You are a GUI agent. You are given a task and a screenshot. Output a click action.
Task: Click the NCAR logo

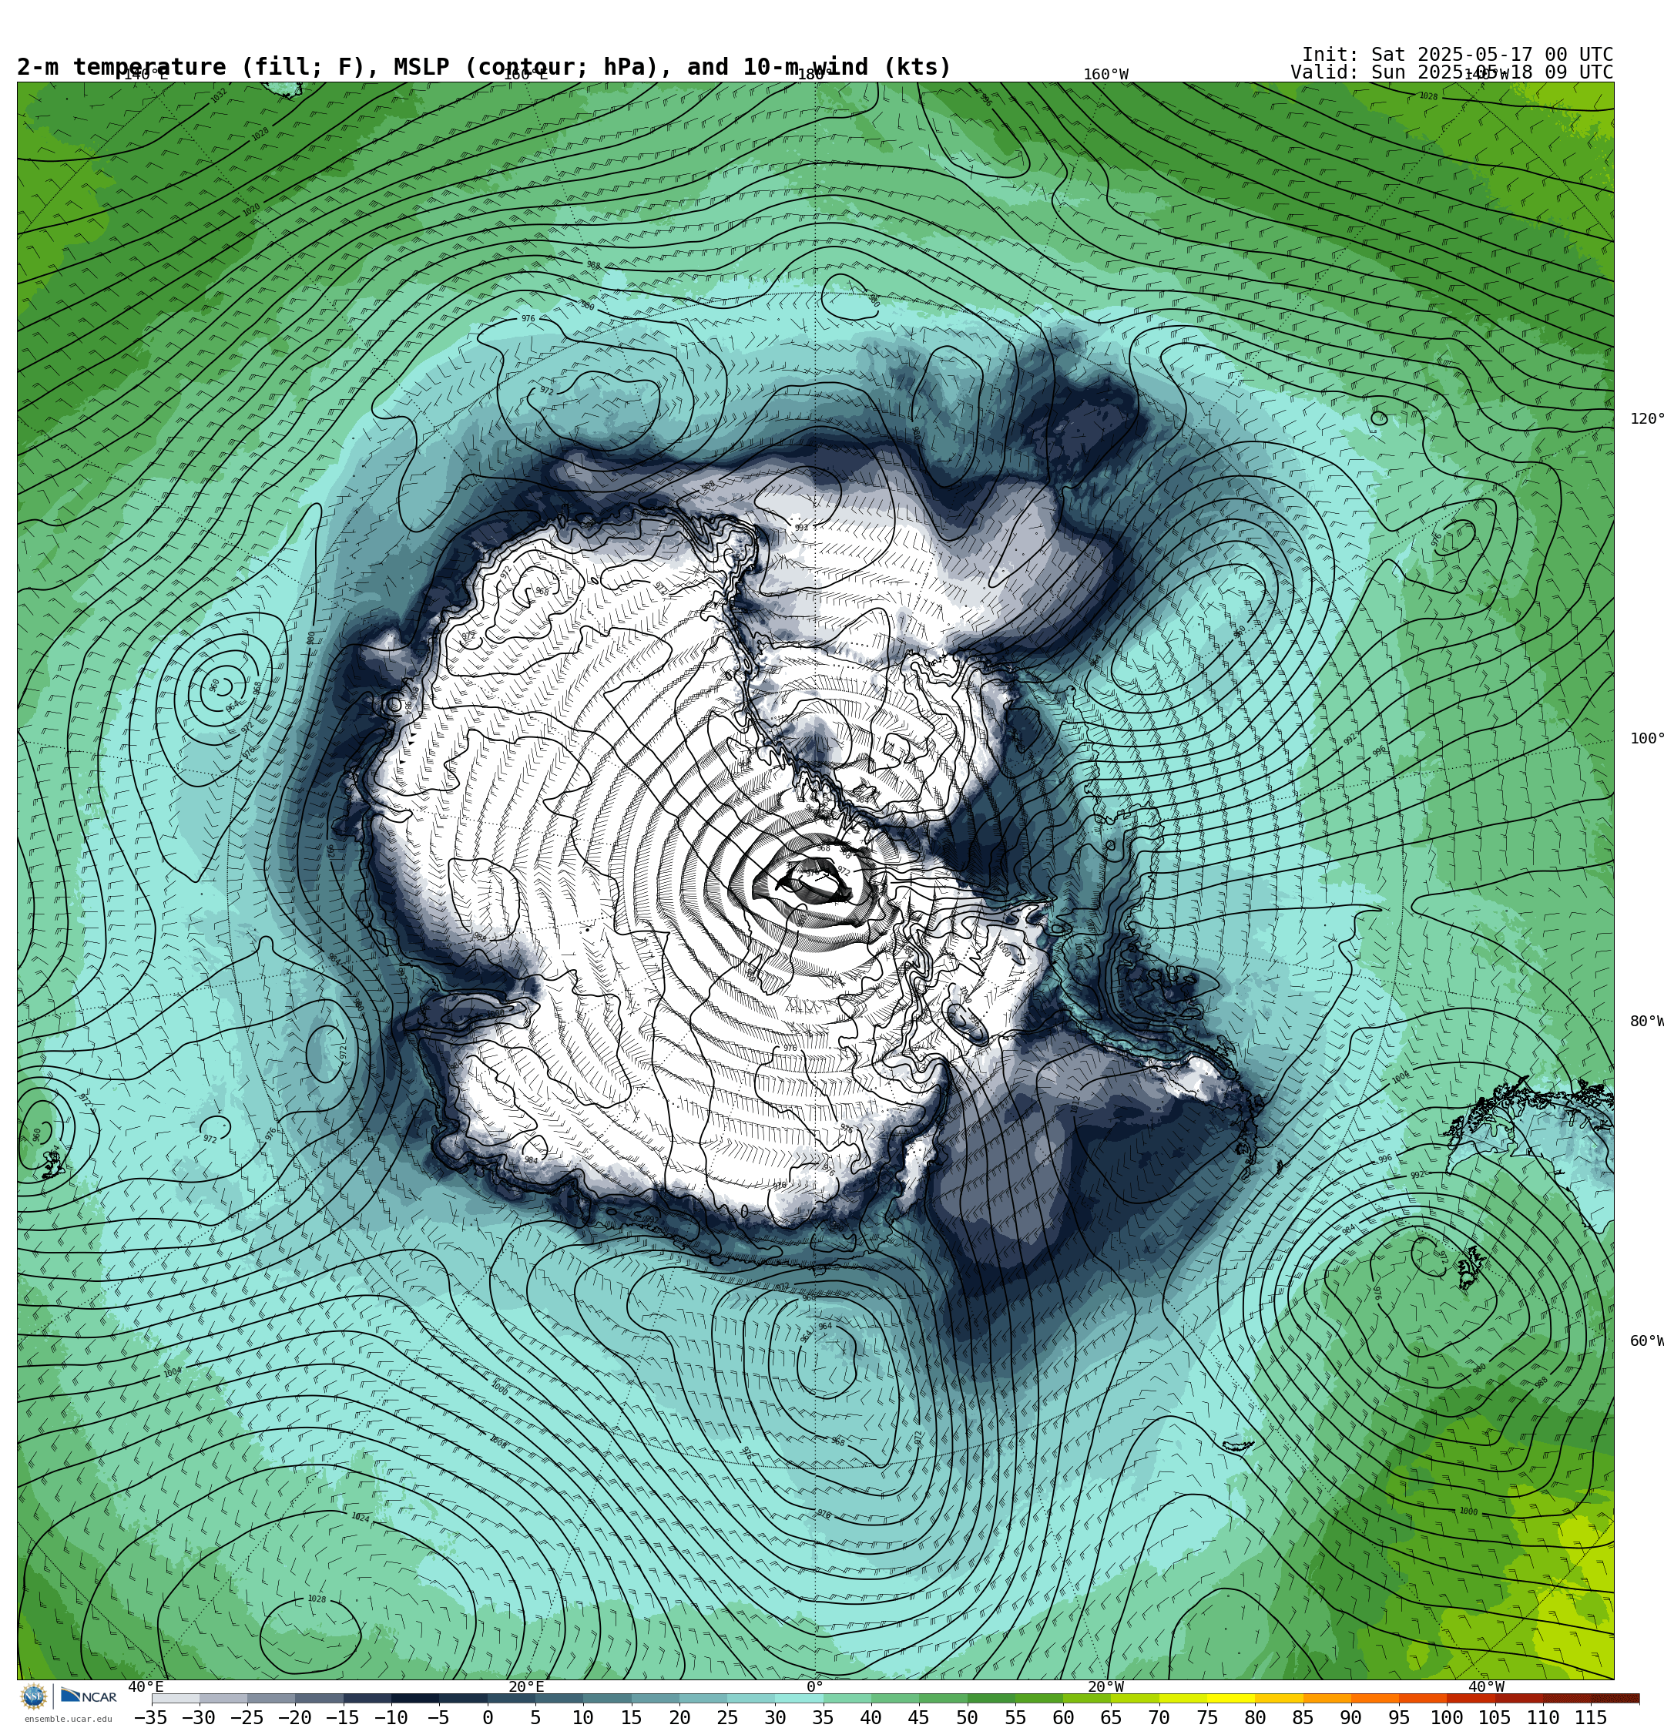point(89,1696)
